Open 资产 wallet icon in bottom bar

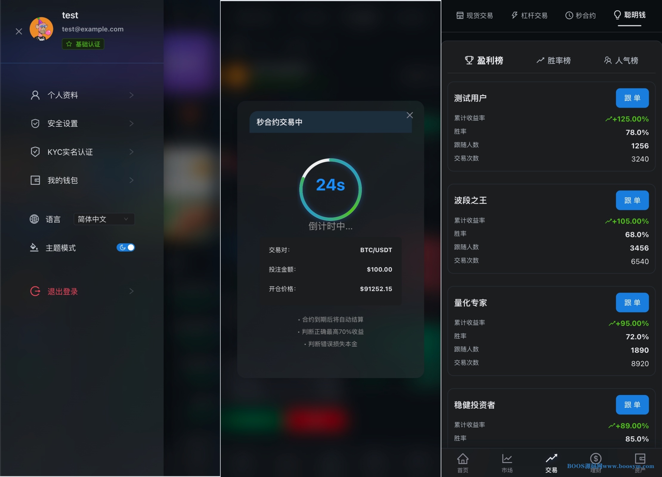point(640,459)
